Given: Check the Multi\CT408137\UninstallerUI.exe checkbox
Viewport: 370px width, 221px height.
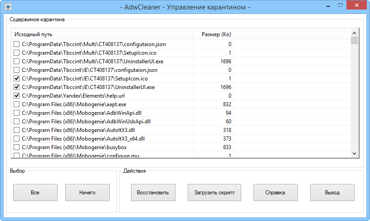Looking at the screenshot, I should pyautogui.click(x=16, y=61).
